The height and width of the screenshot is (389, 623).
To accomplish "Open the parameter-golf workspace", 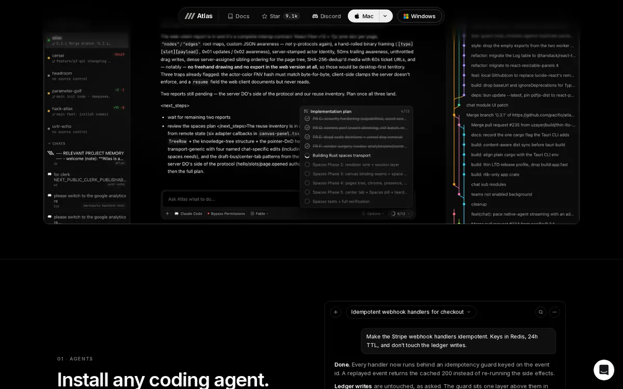I will (86, 93).
